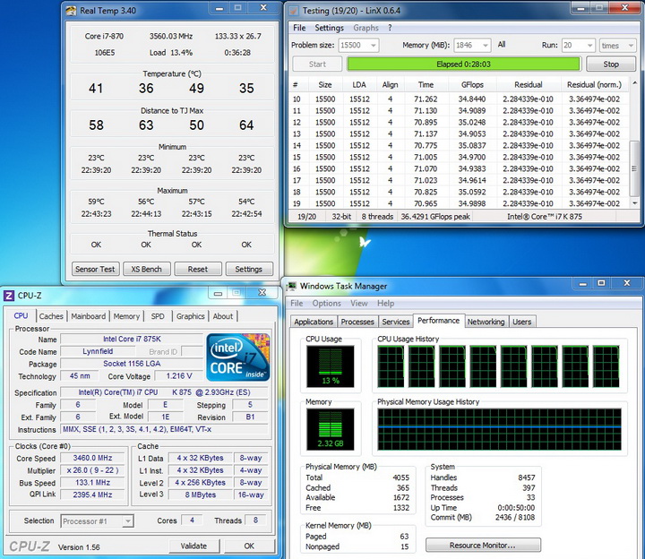Click the LinX title bar icon
This screenshot has width=645, height=559.
pyautogui.click(x=293, y=11)
